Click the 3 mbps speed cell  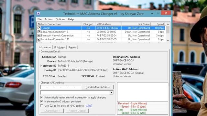coord(160,35)
